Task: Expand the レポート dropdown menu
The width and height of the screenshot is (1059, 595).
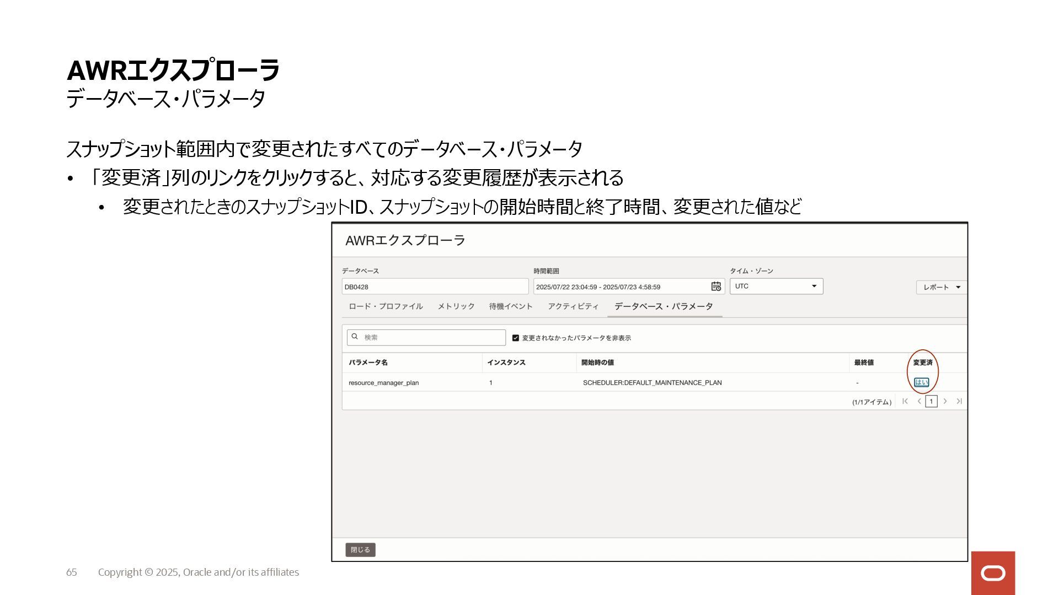Action: (x=942, y=287)
